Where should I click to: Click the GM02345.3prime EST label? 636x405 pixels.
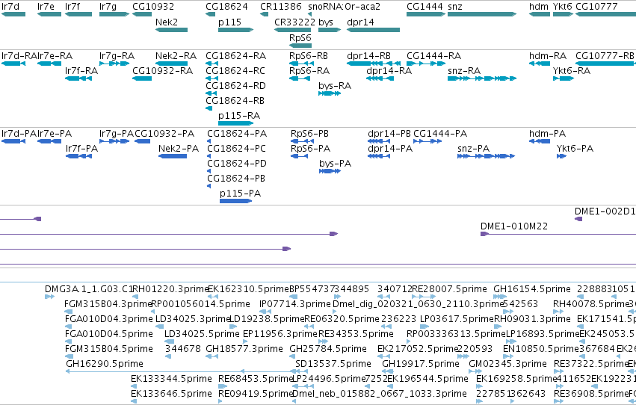pos(507,364)
